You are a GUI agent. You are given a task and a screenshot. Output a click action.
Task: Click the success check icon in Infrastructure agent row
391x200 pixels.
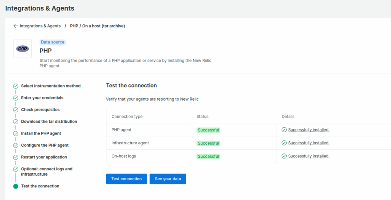click(284, 143)
